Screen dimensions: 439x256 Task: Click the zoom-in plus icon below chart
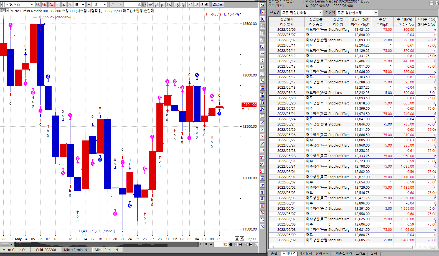click(241, 244)
